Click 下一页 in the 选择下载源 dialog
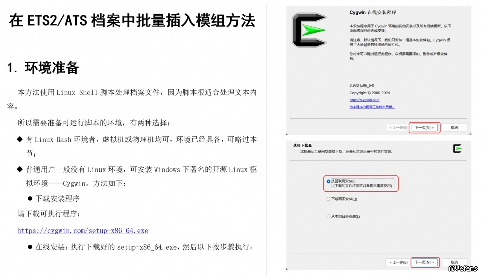Screen dimensions: 482x276 [424, 262]
